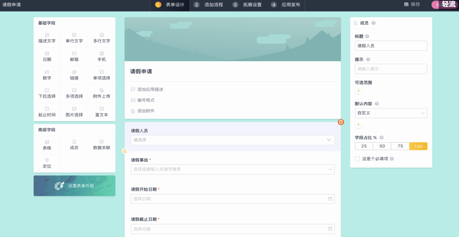Open the 默认内容 dropdown showing 自定义
Screen dimensions: 459x237
coord(391,113)
